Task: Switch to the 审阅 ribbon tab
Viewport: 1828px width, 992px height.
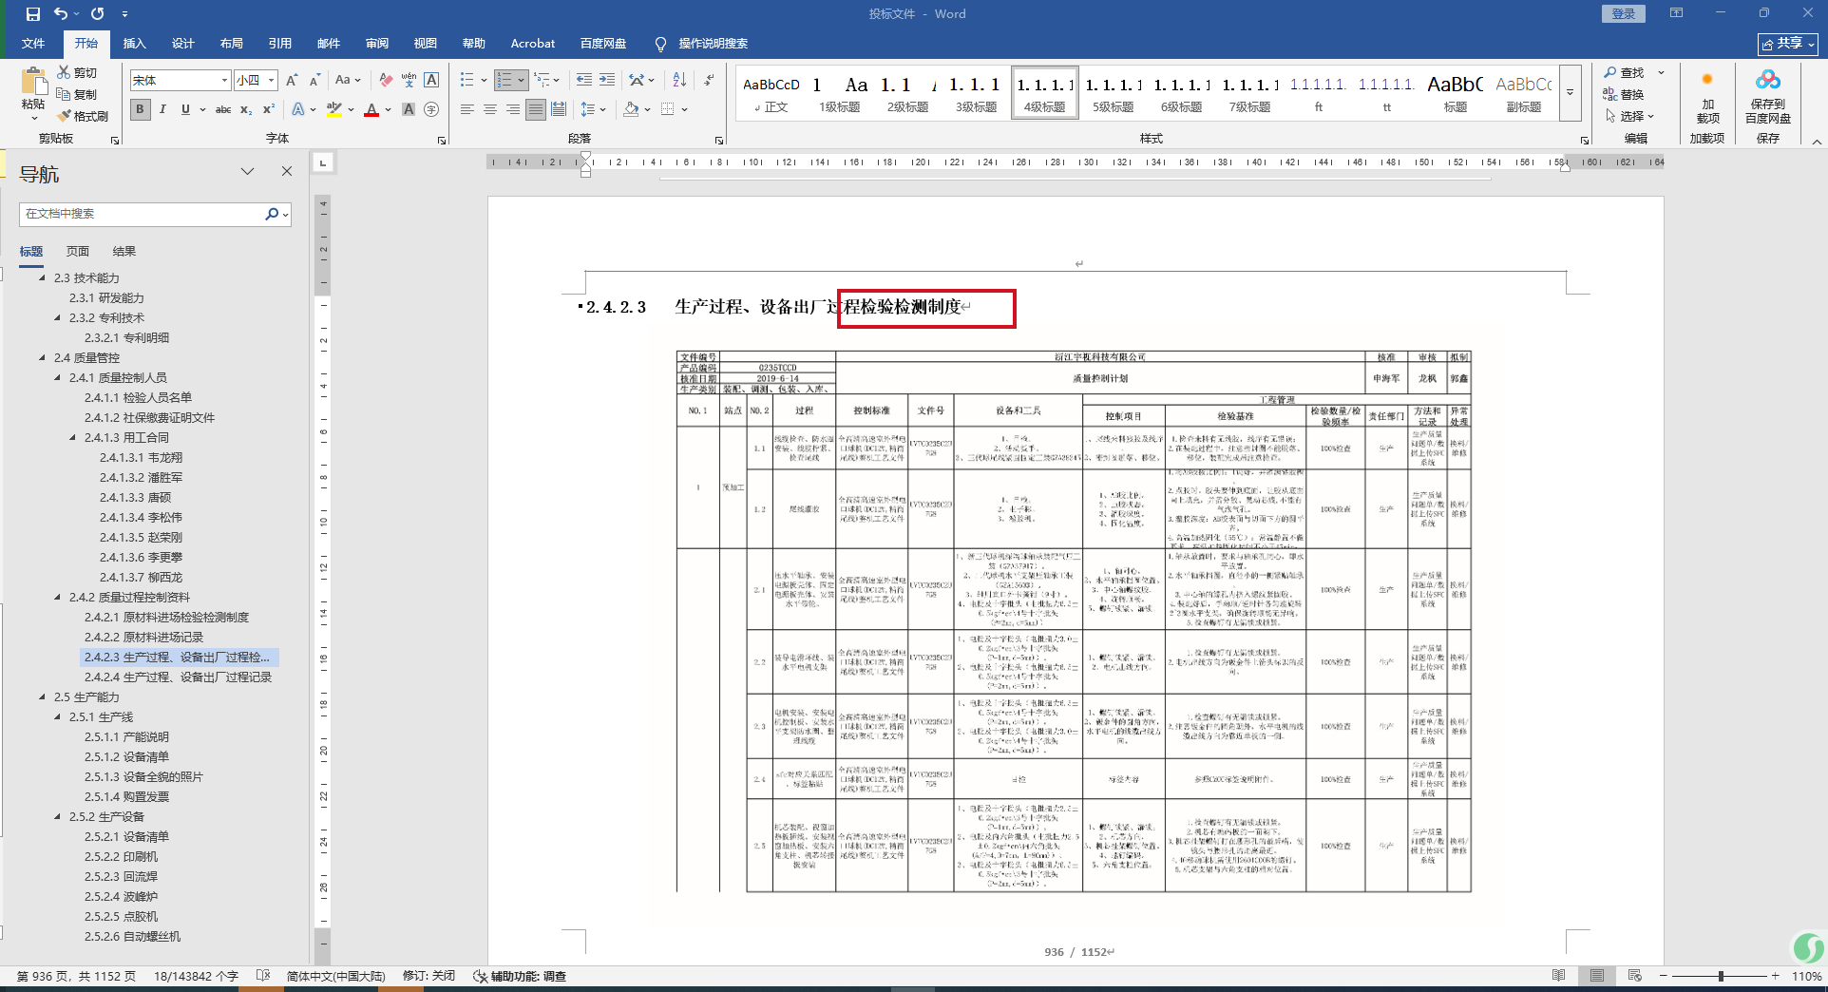Action: [376, 44]
